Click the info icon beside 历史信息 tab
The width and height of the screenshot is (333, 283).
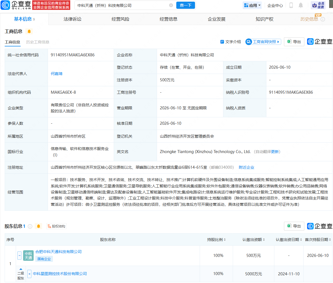(323, 19)
